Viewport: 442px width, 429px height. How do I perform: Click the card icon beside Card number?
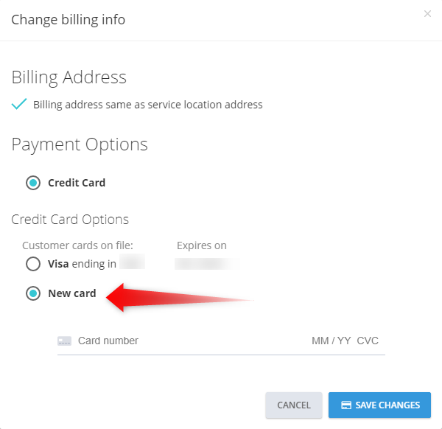pos(64,341)
